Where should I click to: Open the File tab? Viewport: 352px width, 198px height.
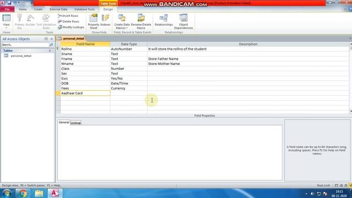(x=7, y=9)
